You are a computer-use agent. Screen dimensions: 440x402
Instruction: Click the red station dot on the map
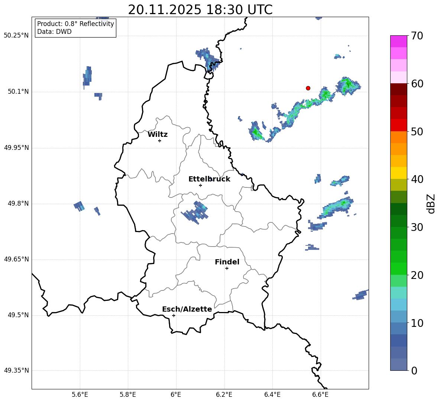(308, 88)
